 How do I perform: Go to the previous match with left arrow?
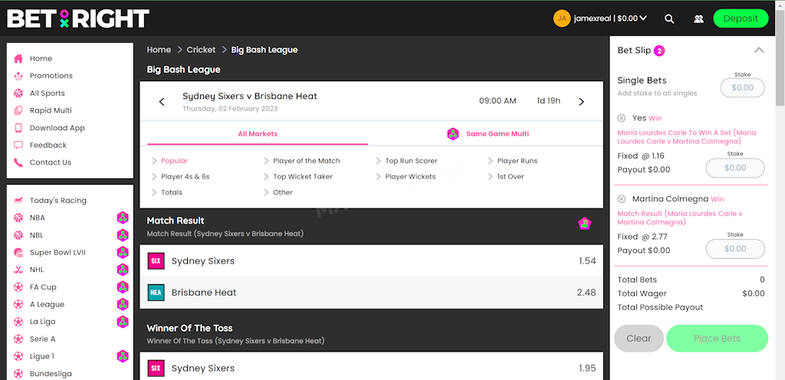click(x=162, y=102)
